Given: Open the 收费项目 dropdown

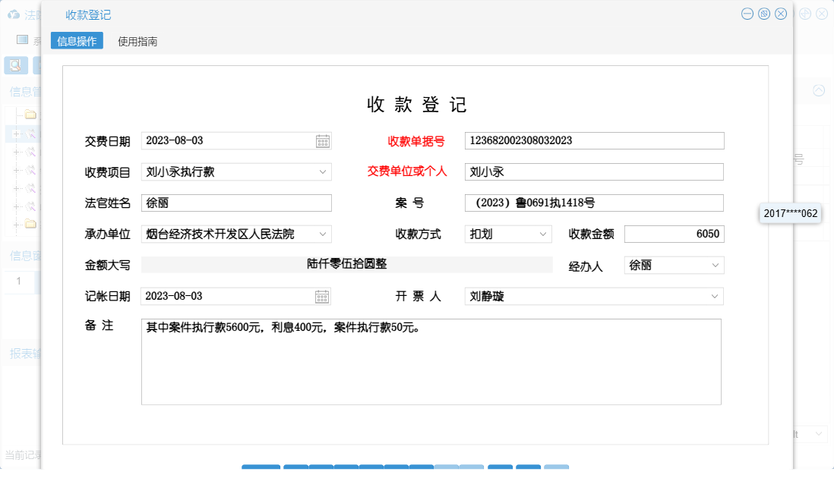Looking at the screenshot, I should (324, 171).
